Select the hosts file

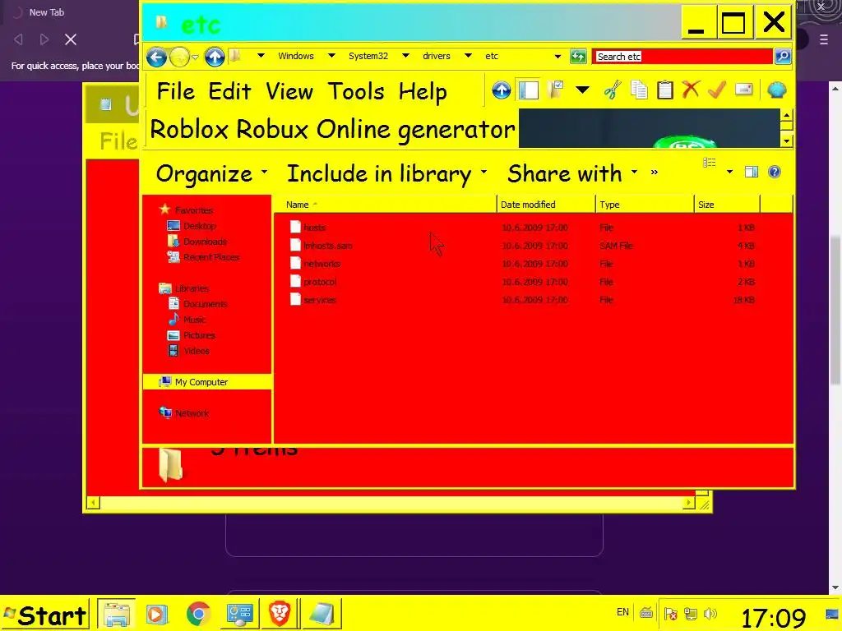tap(315, 228)
